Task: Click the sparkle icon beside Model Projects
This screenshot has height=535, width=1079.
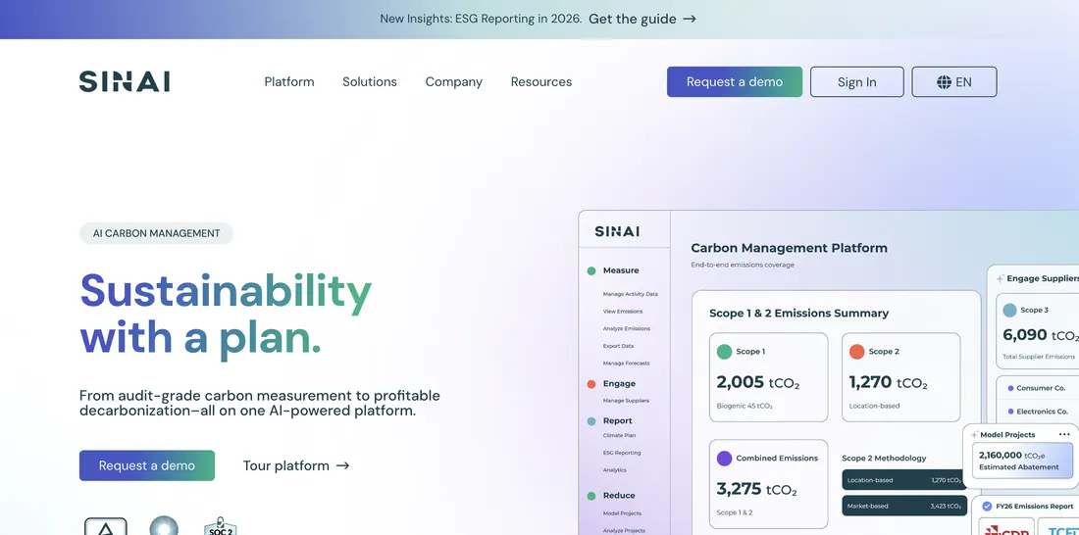Action: tap(974, 435)
